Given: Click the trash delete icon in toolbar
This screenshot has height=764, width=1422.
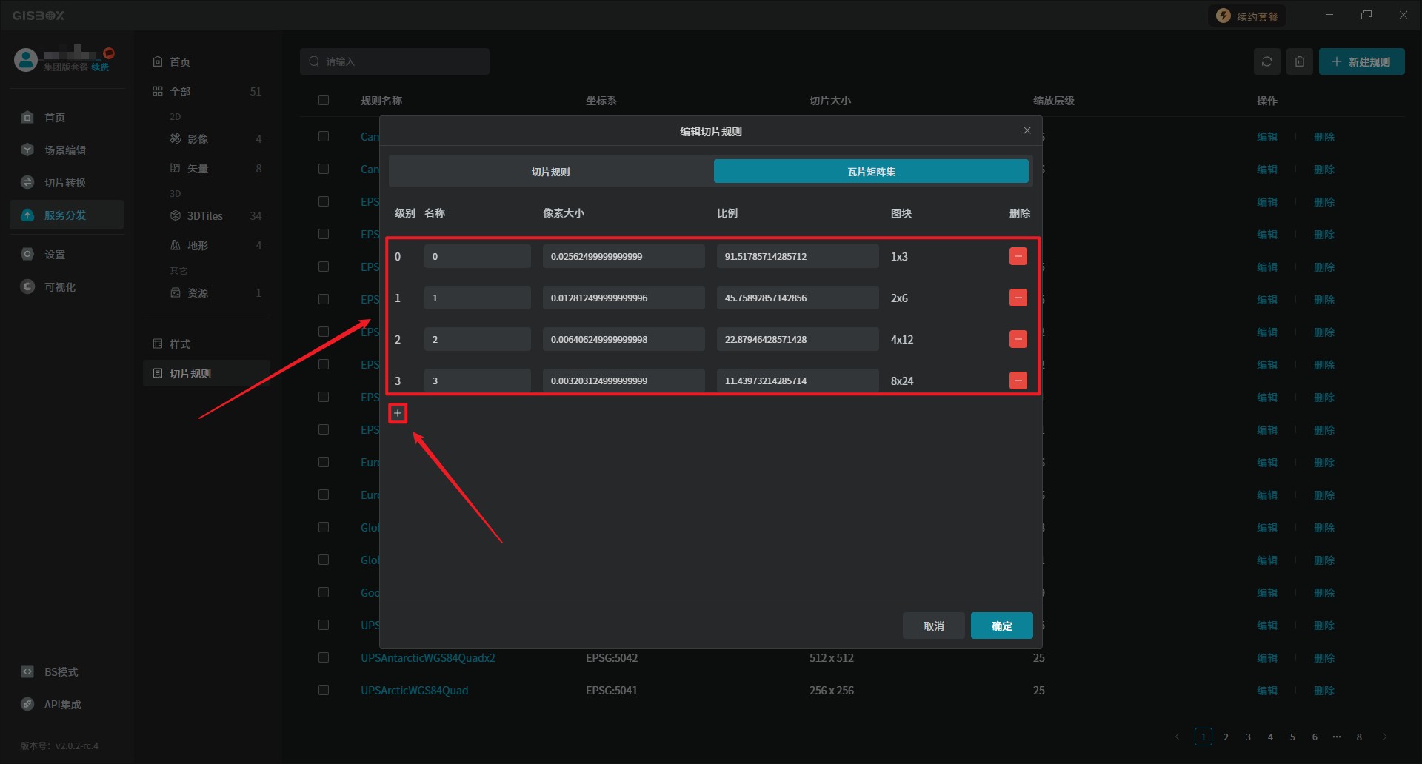Looking at the screenshot, I should click(1299, 61).
